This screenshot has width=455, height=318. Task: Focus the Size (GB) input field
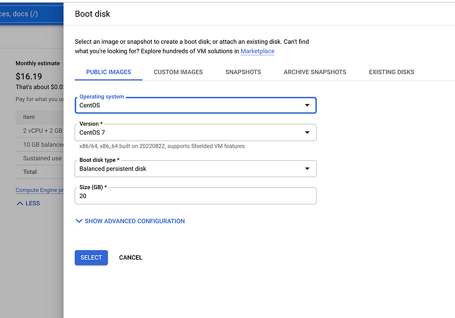pyautogui.click(x=195, y=196)
